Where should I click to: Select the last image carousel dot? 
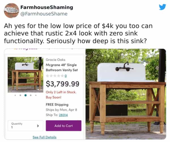point(36,95)
